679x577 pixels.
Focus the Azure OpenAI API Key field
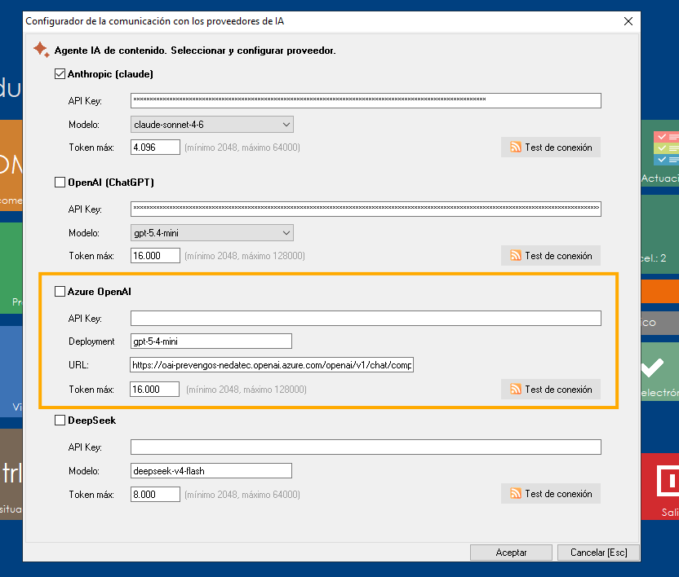coord(366,319)
